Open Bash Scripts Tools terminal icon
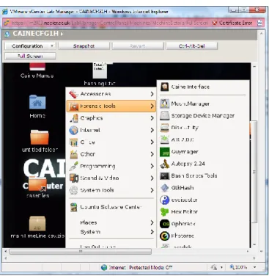This screenshot has width=269, height=276. pos(165,176)
